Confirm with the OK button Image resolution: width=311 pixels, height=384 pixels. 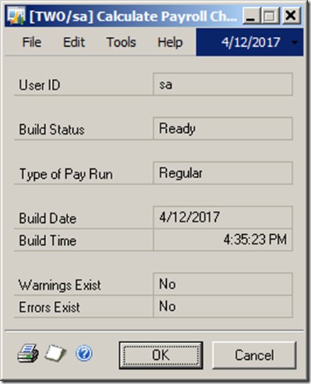click(x=161, y=355)
